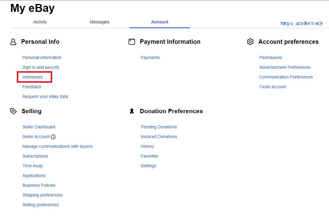This screenshot has width=329, height=219.
Task: Open Advertisement Preferences
Action: 285,67
